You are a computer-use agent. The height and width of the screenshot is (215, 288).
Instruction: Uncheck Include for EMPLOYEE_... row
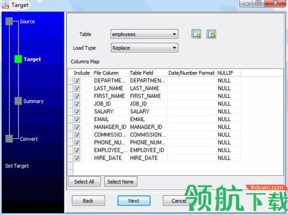[77, 150]
